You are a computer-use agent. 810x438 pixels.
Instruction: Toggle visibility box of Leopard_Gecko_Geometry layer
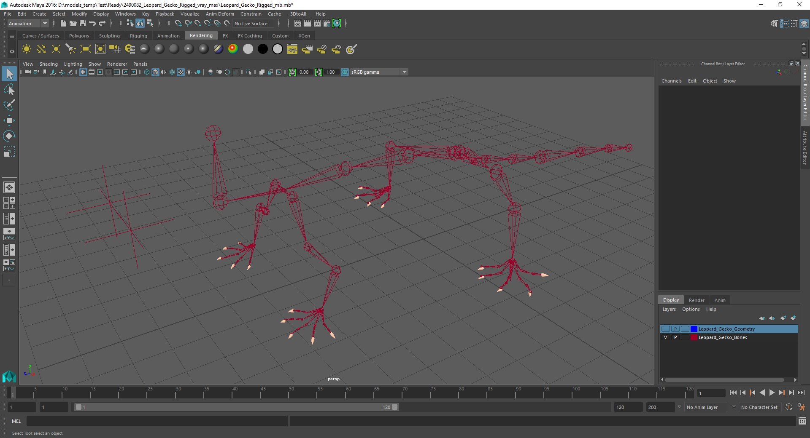666,329
